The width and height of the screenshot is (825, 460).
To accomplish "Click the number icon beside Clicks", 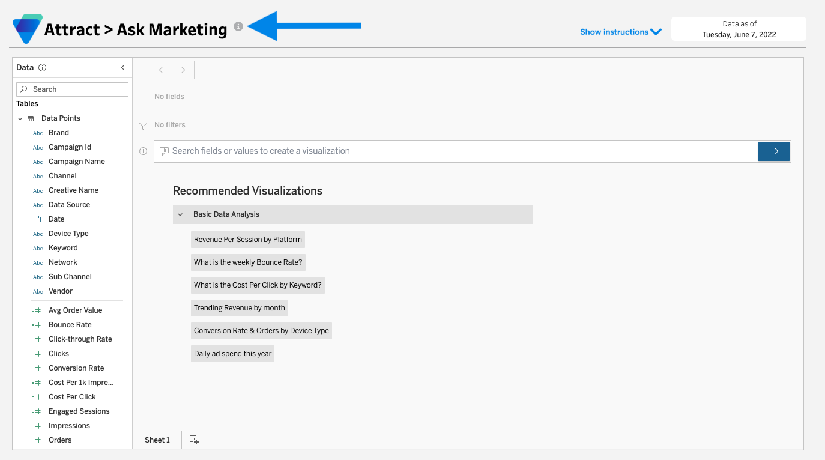I will point(38,354).
